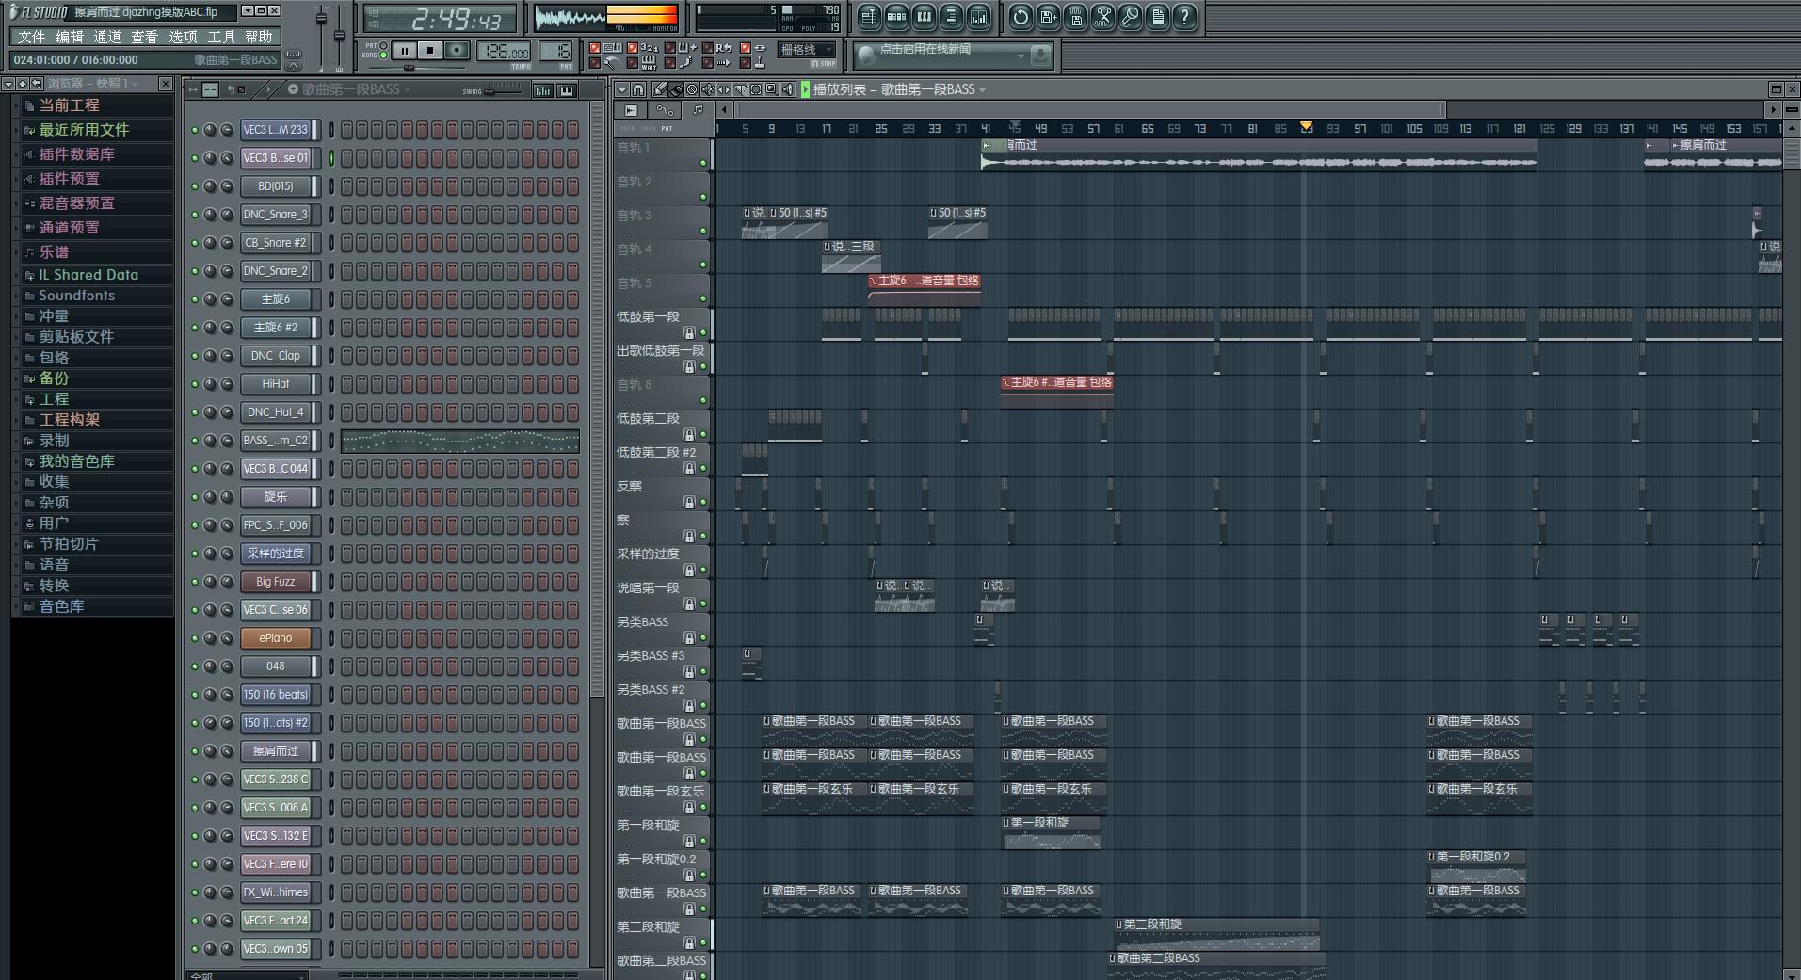Viewport: 1801px width, 980px height.
Task: Click the graph editor icon in channel rack
Action: (x=543, y=90)
